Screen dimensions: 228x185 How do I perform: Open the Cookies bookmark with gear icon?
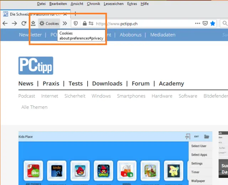pos(49,23)
